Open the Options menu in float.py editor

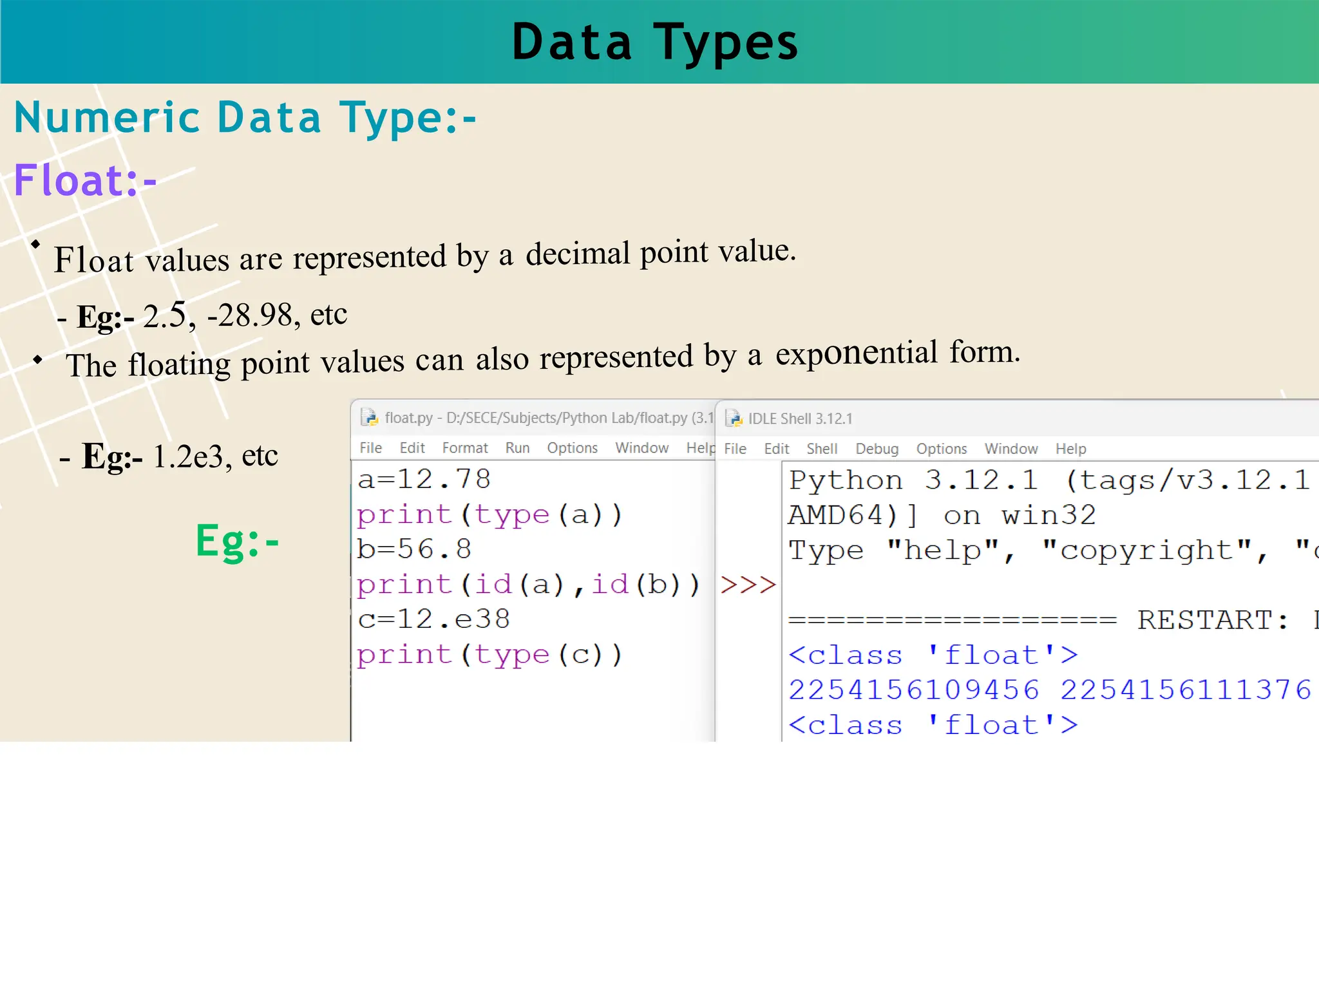tap(572, 448)
